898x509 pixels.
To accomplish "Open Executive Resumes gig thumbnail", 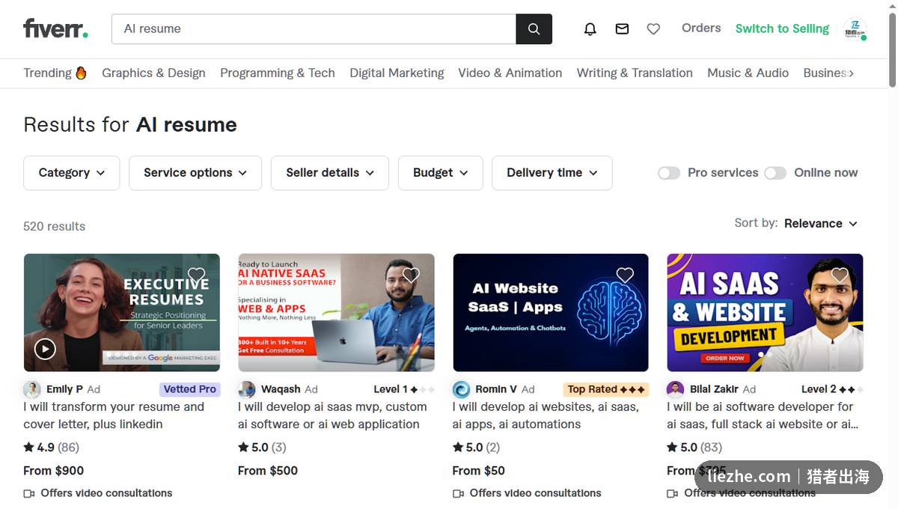I will (122, 312).
